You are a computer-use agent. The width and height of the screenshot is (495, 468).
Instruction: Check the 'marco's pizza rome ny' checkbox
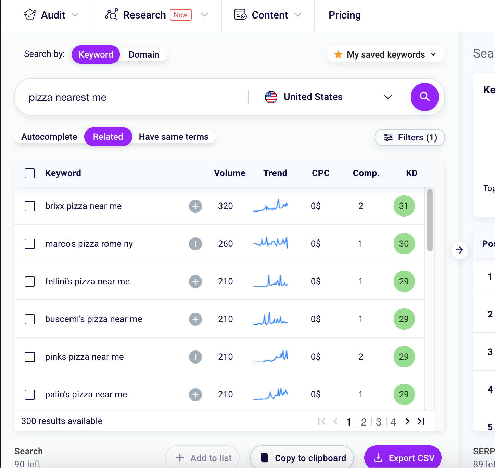30,244
